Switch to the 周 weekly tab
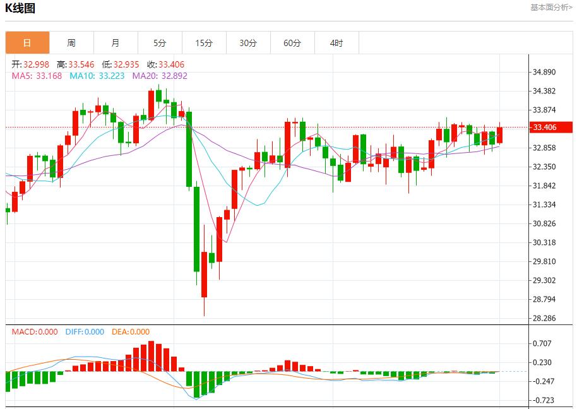Screen dimensions: 577x409 71,43
